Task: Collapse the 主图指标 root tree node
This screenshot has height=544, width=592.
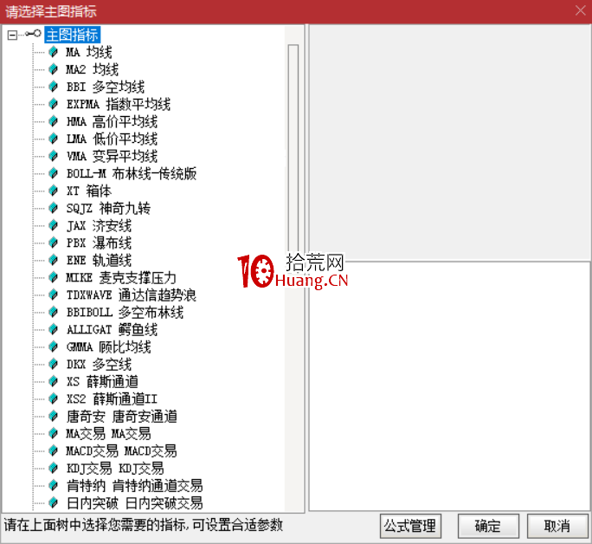Action: (x=11, y=35)
